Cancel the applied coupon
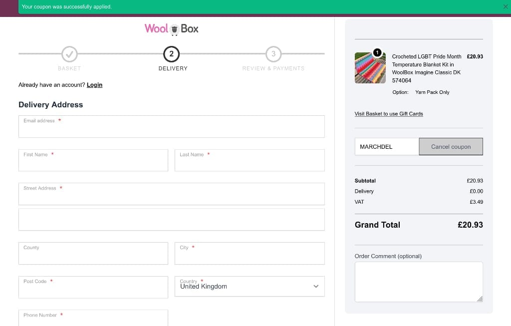511x326 pixels. pyautogui.click(x=451, y=147)
